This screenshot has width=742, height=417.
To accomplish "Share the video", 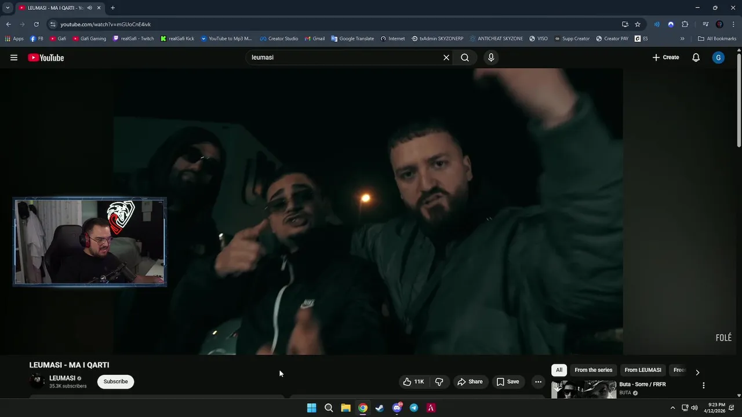I will click(470, 382).
